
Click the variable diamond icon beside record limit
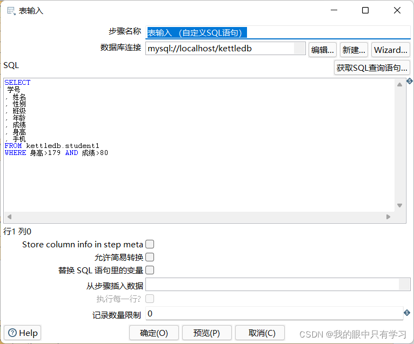[x=407, y=313]
